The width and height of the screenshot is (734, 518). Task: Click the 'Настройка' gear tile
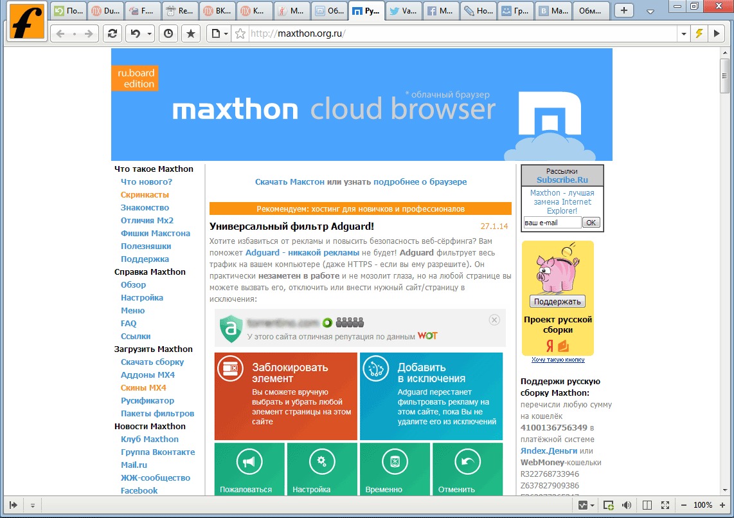tap(322, 469)
